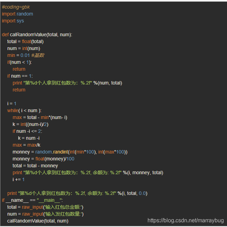This screenshot has width=227, height=227.
Task: Click the 'total = float(total)' line
Action: pos(25,41)
